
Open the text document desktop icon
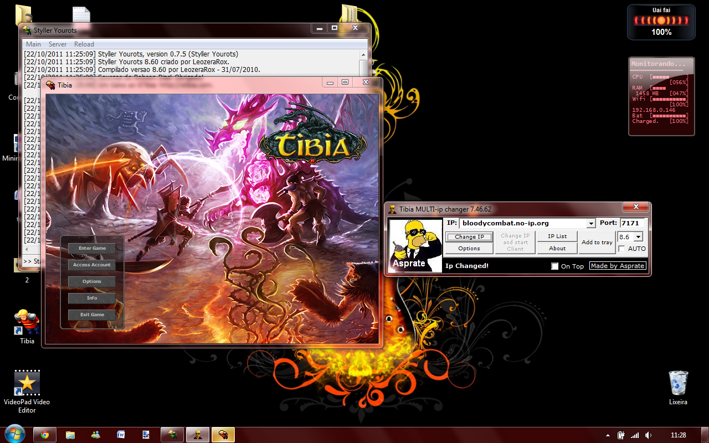pyautogui.click(x=81, y=14)
